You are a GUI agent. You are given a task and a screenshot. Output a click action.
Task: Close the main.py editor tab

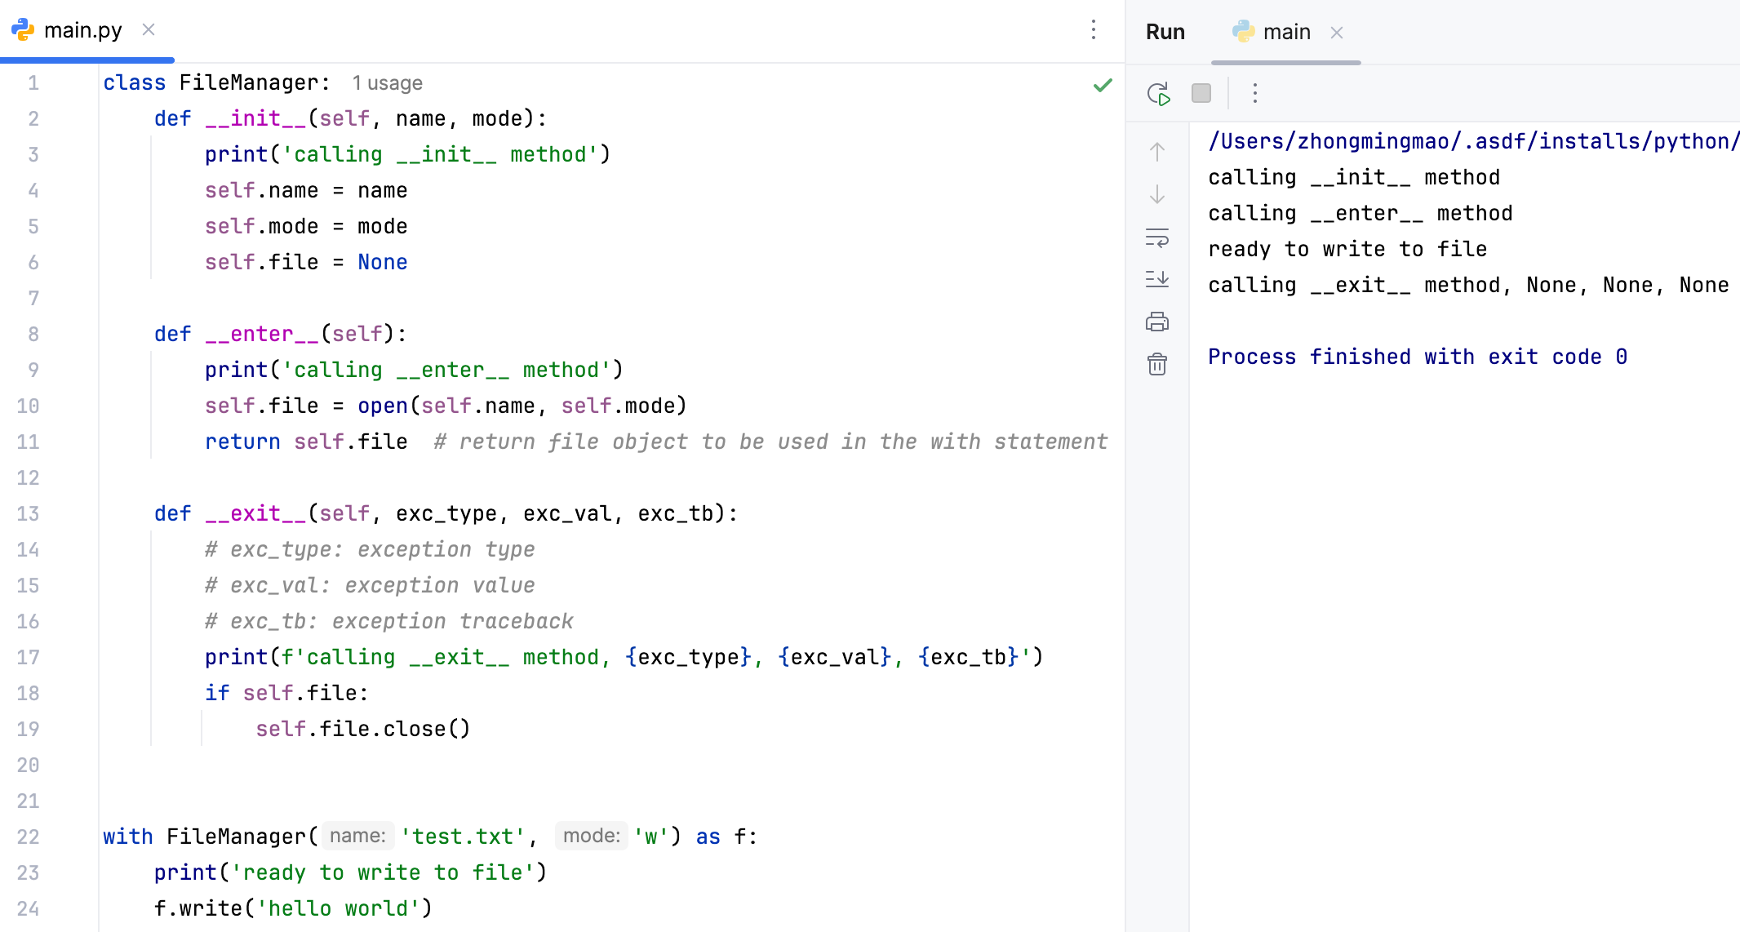pyautogui.click(x=149, y=30)
